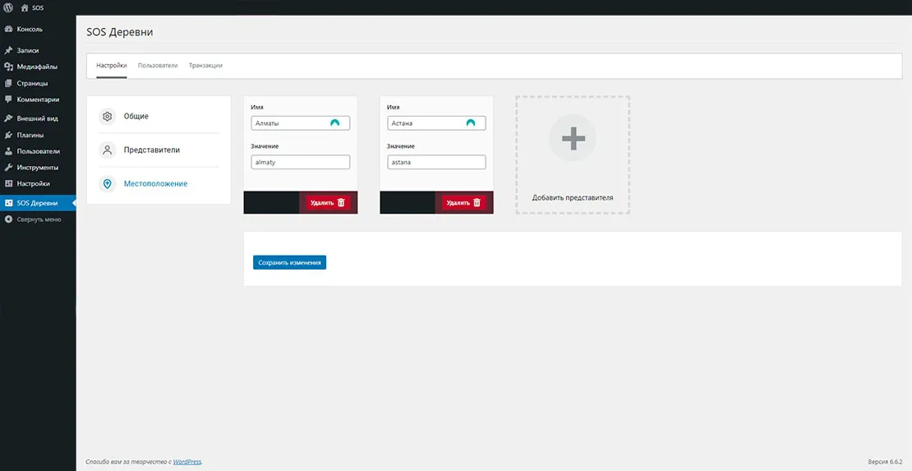Click the astana value input field
This screenshot has height=471, width=912.
pyautogui.click(x=436, y=163)
